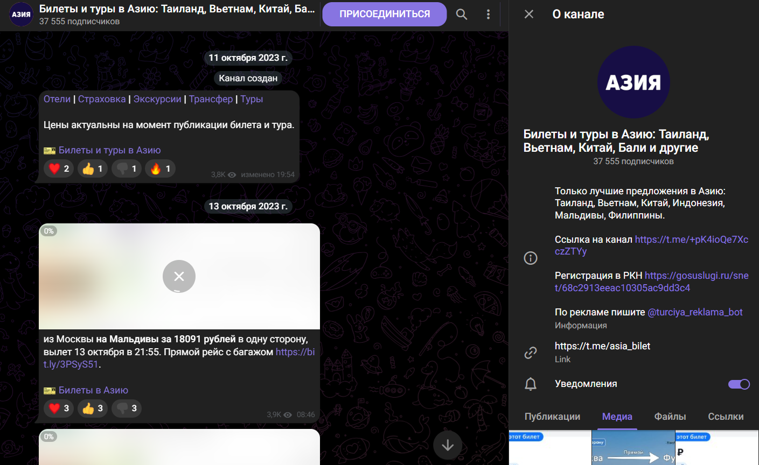Image resolution: width=759 pixels, height=465 pixels.
Task: Open the Страховка link in first post
Action: point(102,99)
